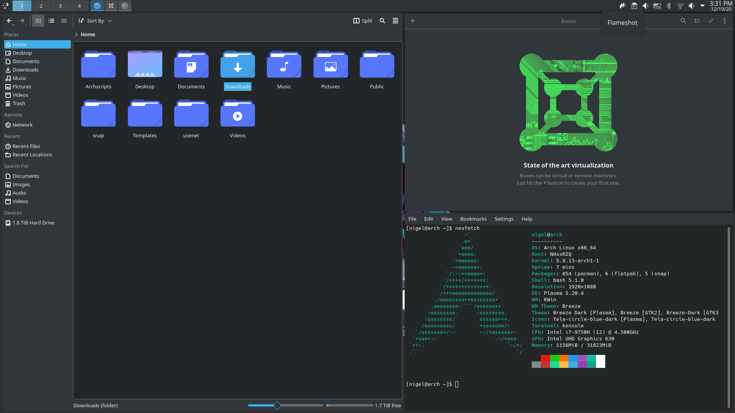Expand hidden system tray icons arrow

click(x=702, y=5)
